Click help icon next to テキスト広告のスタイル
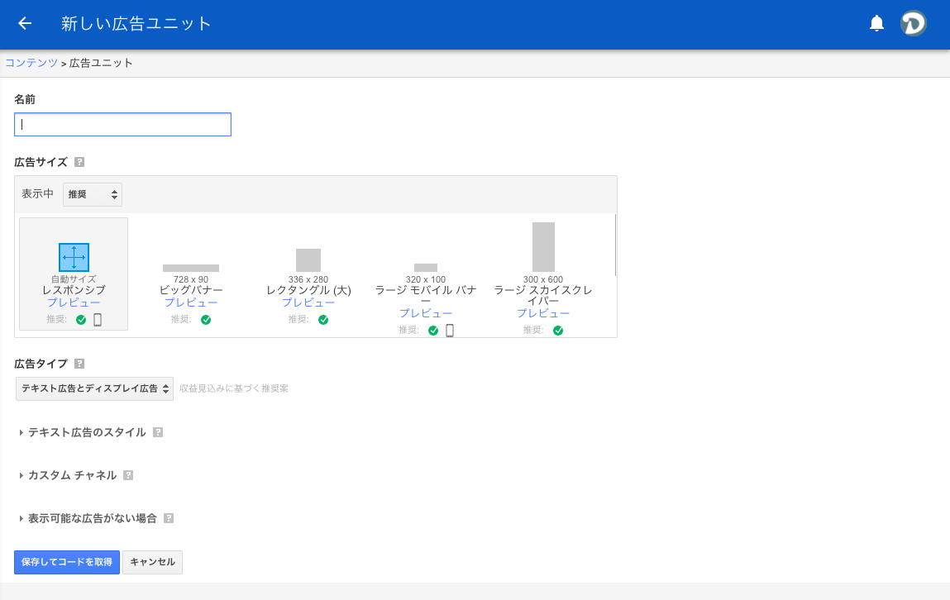Image resolution: width=950 pixels, height=600 pixels. 158,432
